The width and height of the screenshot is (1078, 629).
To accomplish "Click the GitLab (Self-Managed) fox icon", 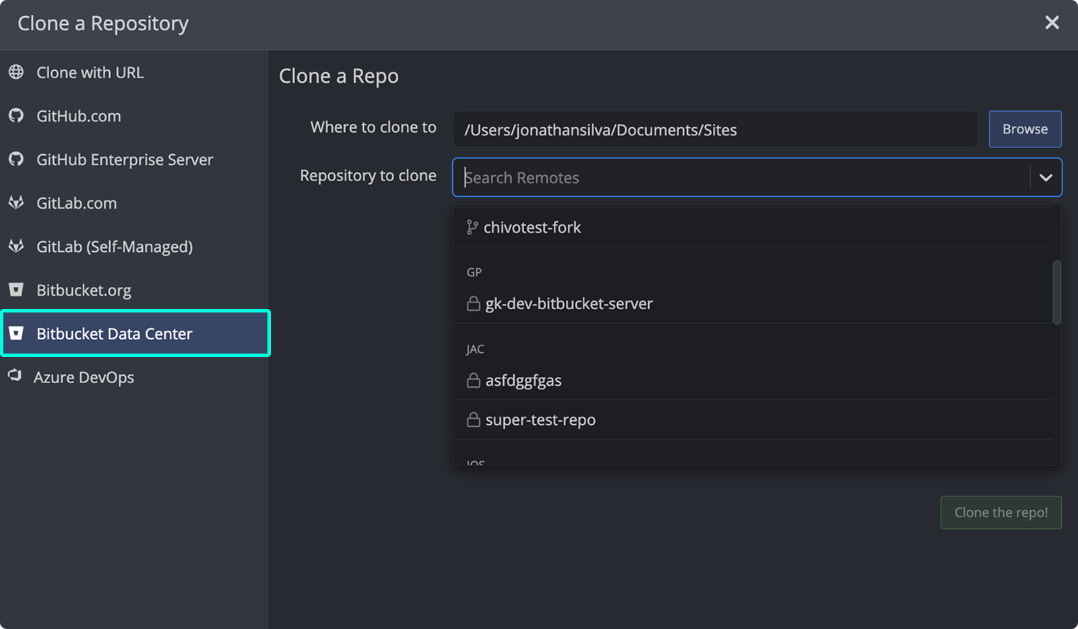I will (x=16, y=246).
